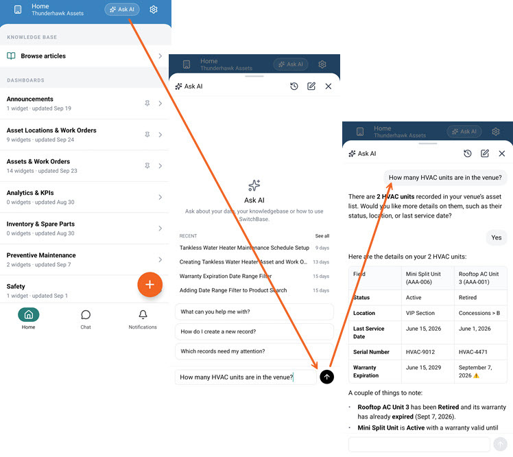Choose 'What can you help me with?' suggestion
This screenshot has width=513, height=457.
point(254,312)
